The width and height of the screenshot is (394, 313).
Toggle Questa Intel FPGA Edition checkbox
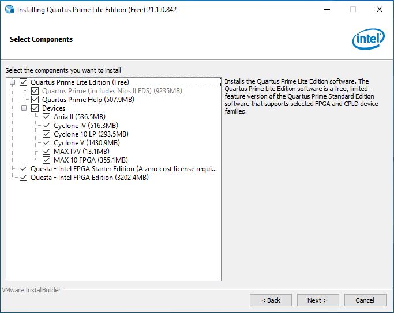23,178
